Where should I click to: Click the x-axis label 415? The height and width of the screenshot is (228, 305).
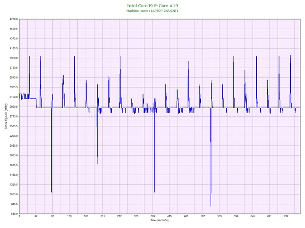(169, 216)
